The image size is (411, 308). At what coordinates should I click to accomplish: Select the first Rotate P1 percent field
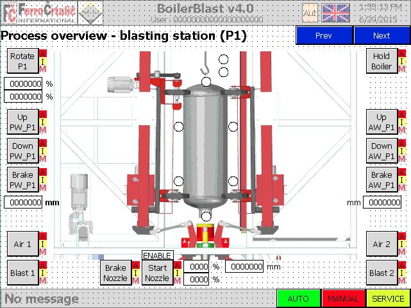pos(23,83)
